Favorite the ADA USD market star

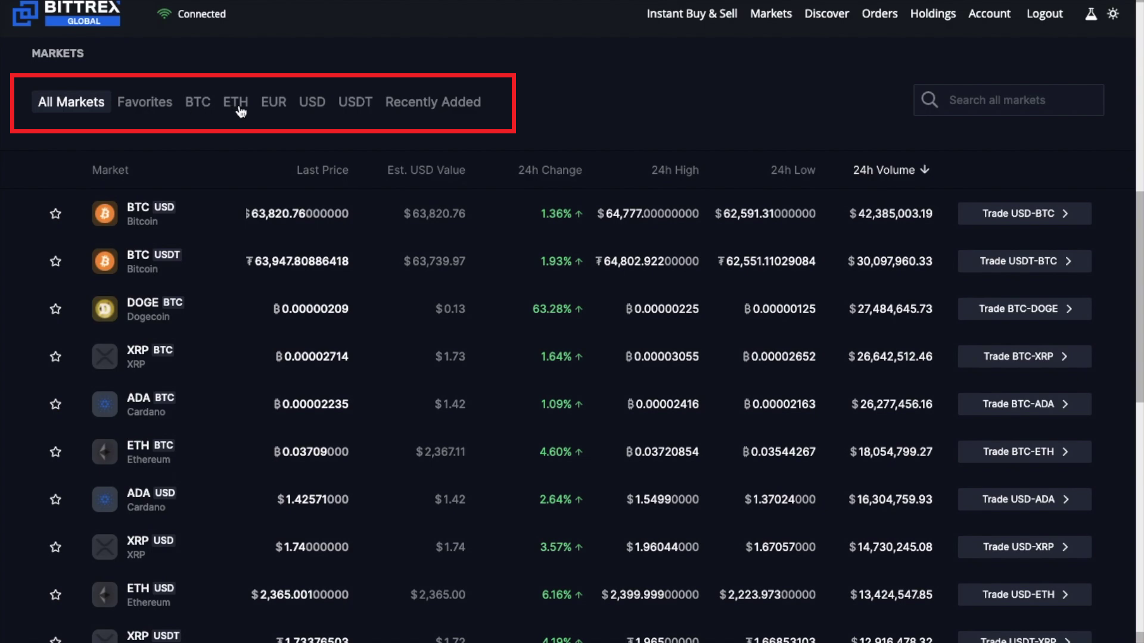[55, 499]
